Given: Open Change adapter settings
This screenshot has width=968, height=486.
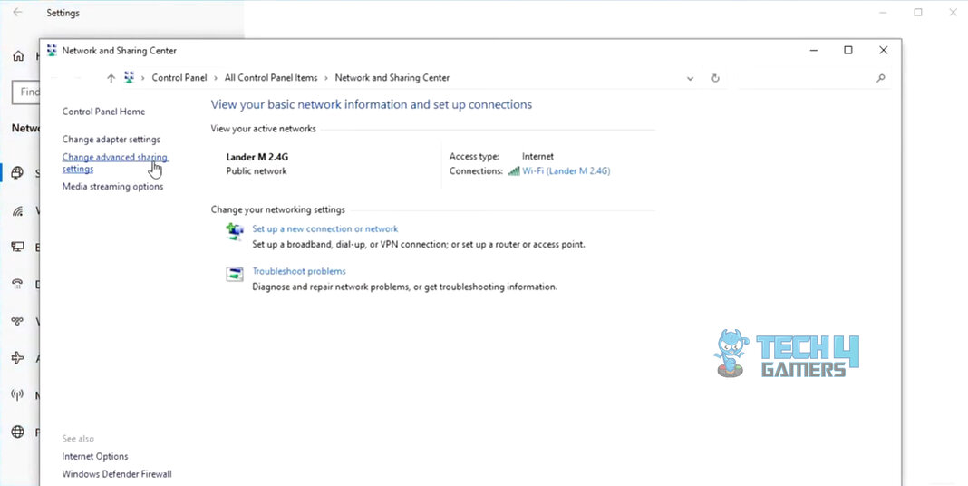Looking at the screenshot, I should tap(111, 140).
